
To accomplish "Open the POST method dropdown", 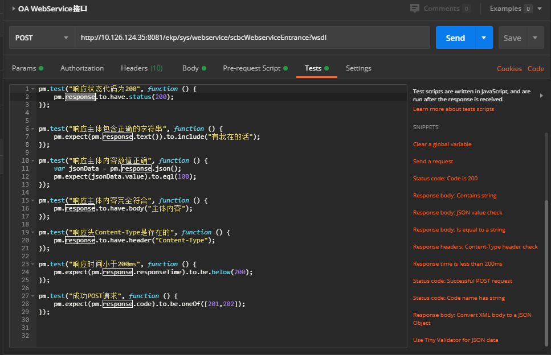I will tap(42, 38).
